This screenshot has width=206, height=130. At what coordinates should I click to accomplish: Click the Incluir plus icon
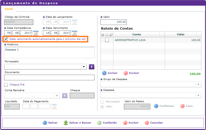pyautogui.click(x=104, y=73)
